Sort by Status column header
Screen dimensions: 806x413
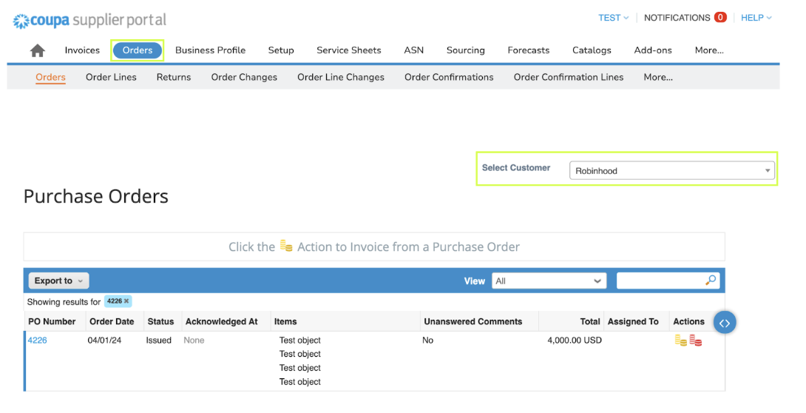pyautogui.click(x=160, y=321)
